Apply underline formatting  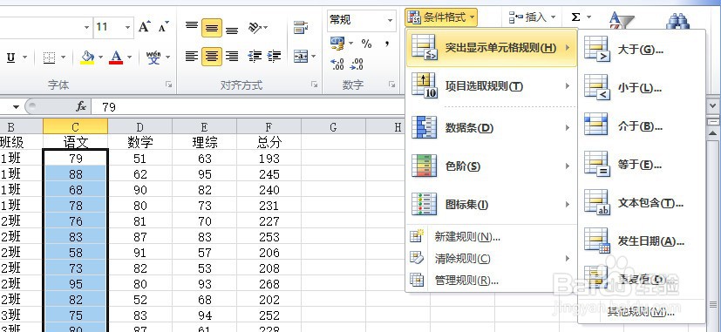point(11,58)
